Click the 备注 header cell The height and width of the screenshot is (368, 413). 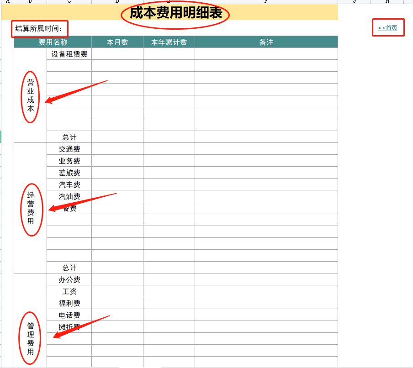[266, 42]
